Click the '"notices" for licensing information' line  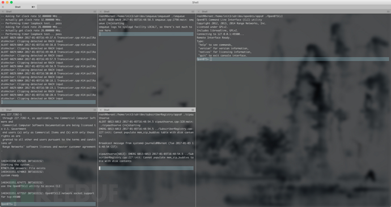(225, 52)
